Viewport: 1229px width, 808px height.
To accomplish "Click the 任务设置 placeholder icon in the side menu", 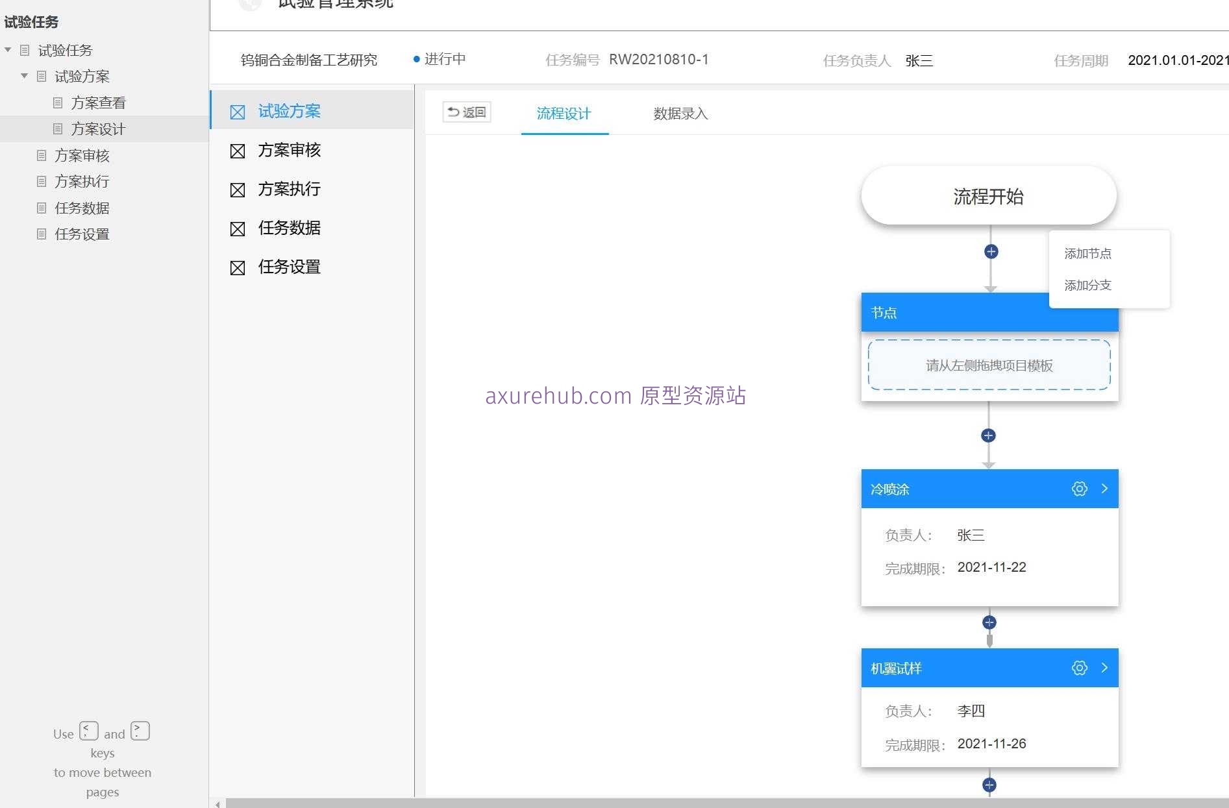I will pyautogui.click(x=238, y=267).
